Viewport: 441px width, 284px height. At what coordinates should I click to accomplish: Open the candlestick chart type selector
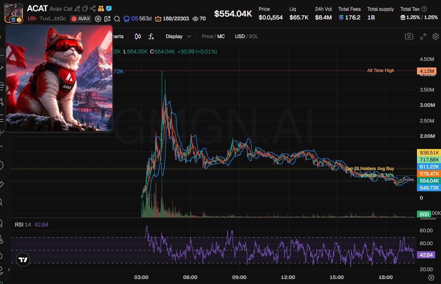(138, 36)
